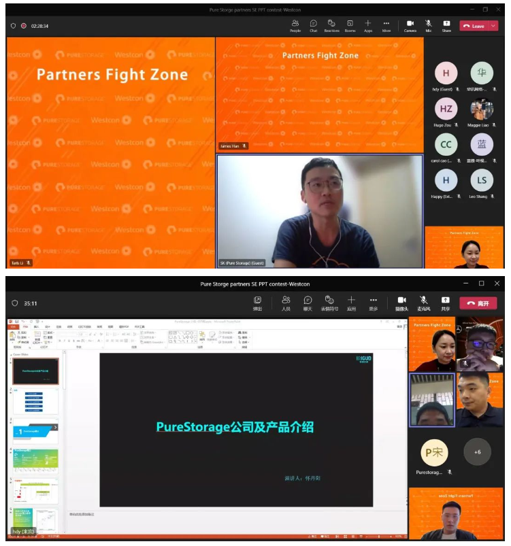Open the More options labeled 'More'
Image resolution: width=511 pixels, height=546 pixels.
(x=386, y=26)
